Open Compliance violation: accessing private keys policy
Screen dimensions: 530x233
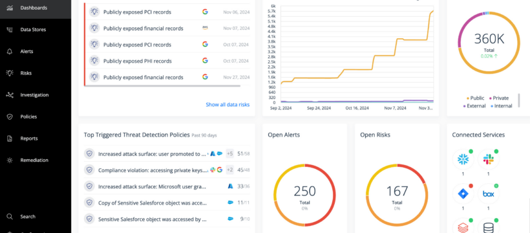[x=167, y=170]
